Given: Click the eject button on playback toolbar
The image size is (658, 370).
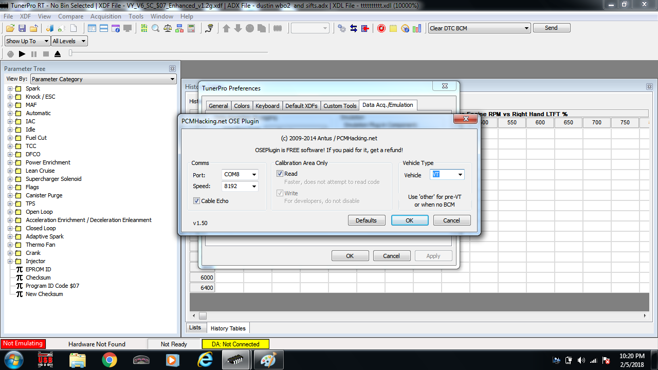Looking at the screenshot, I should tap(58, 54).
